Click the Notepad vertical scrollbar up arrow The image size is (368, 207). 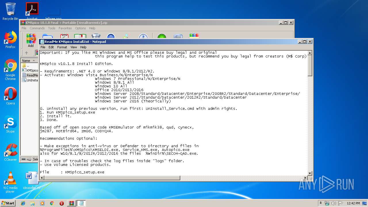point(310,53)
